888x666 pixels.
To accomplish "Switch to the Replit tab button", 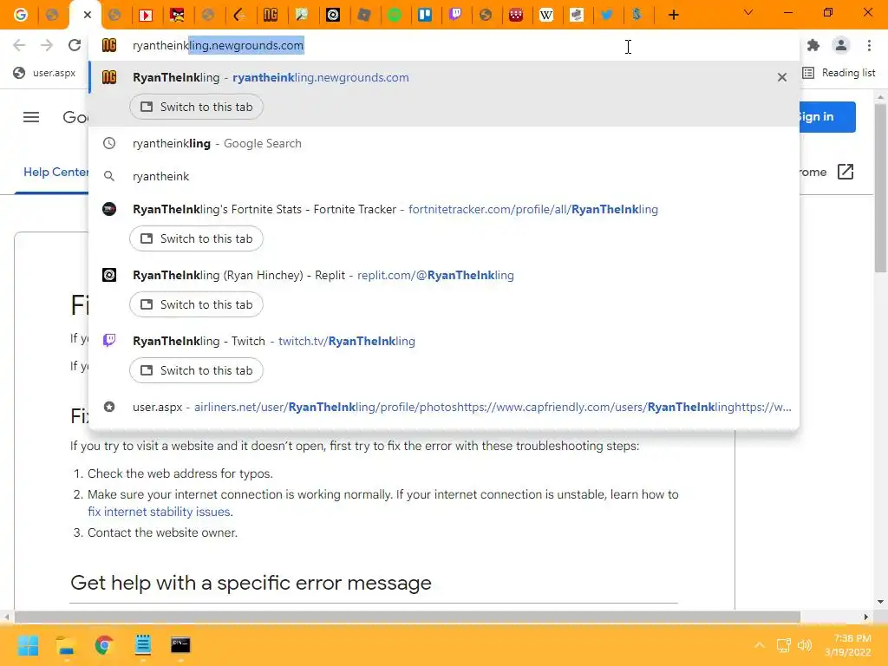I will (196, 304).
